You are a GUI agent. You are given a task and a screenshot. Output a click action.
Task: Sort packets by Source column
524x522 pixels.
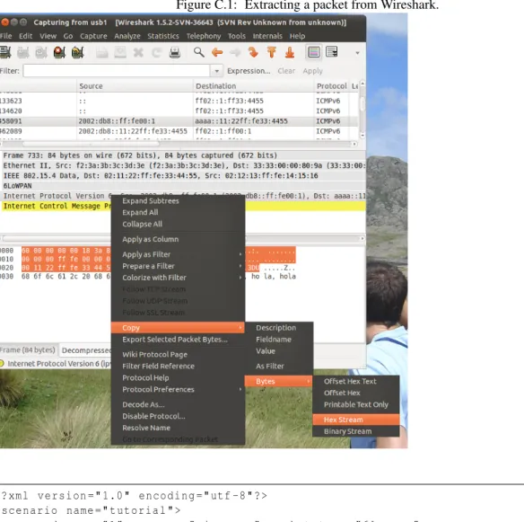(x=135, y=86)
